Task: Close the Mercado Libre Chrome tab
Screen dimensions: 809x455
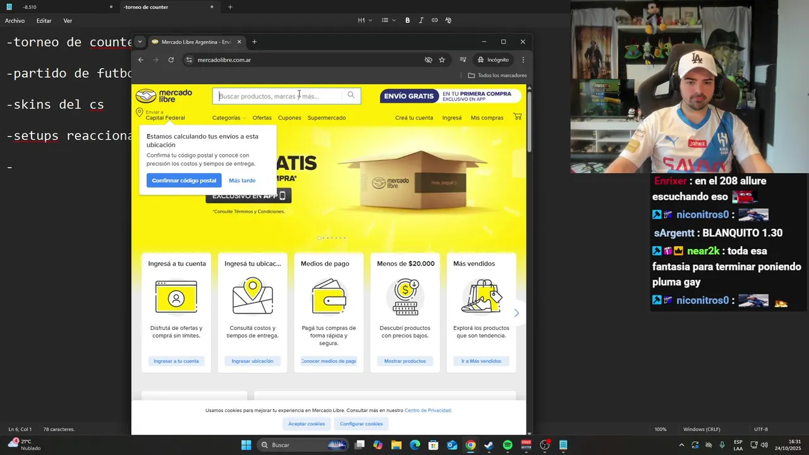Action: click(x=239, y=42)
